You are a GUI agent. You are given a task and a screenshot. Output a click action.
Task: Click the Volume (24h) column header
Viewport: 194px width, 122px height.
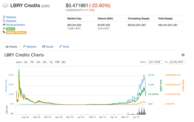[105, 19]
